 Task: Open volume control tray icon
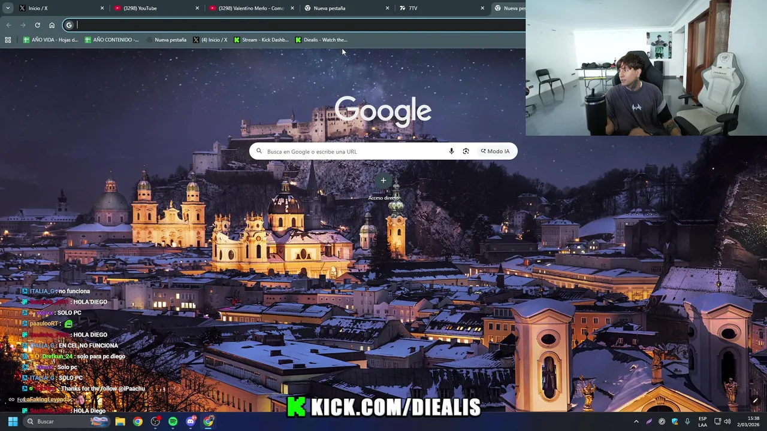[727, 421]
